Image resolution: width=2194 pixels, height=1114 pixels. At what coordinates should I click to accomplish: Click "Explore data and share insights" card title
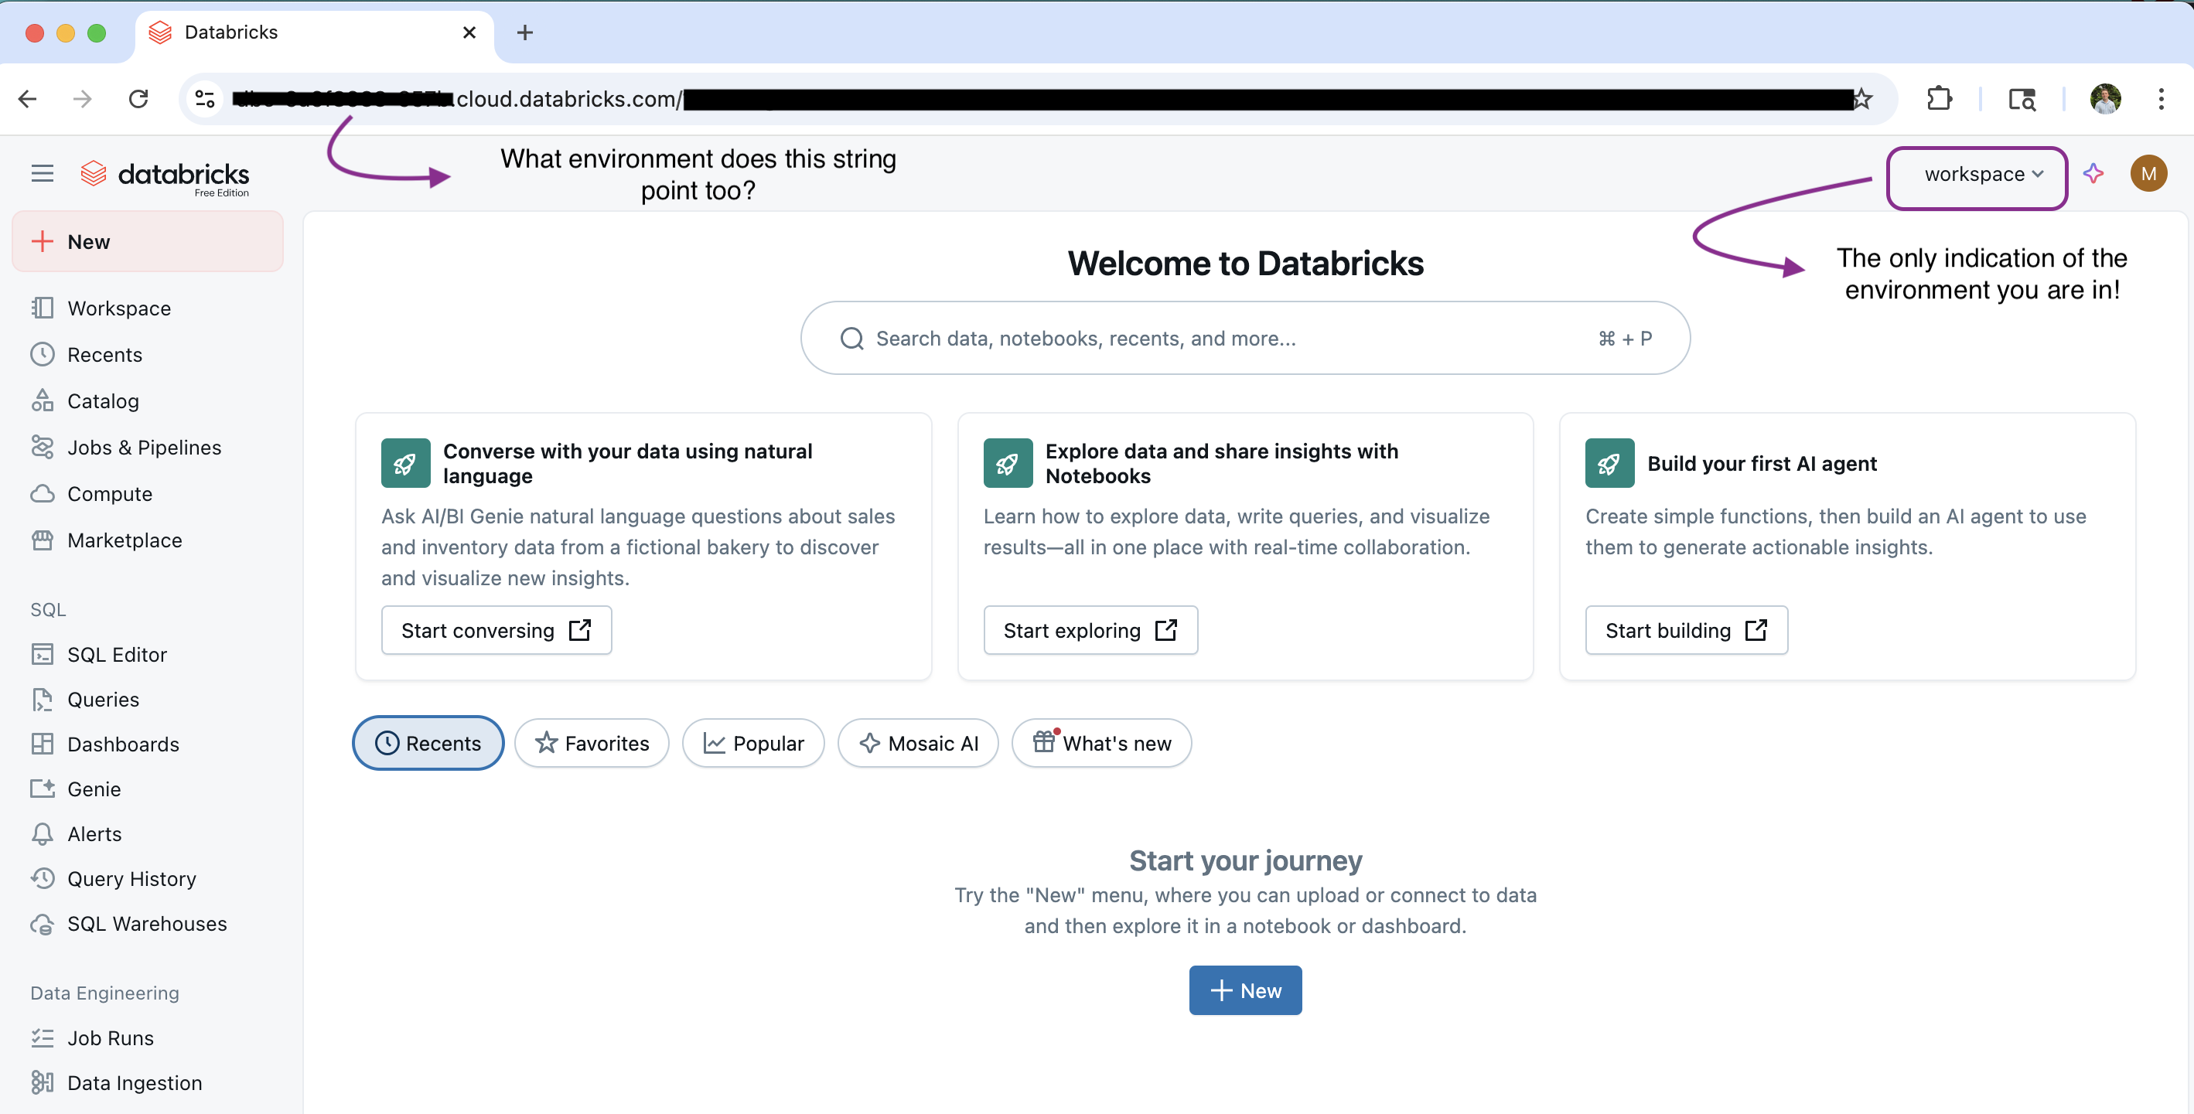tap(1221, 463)
